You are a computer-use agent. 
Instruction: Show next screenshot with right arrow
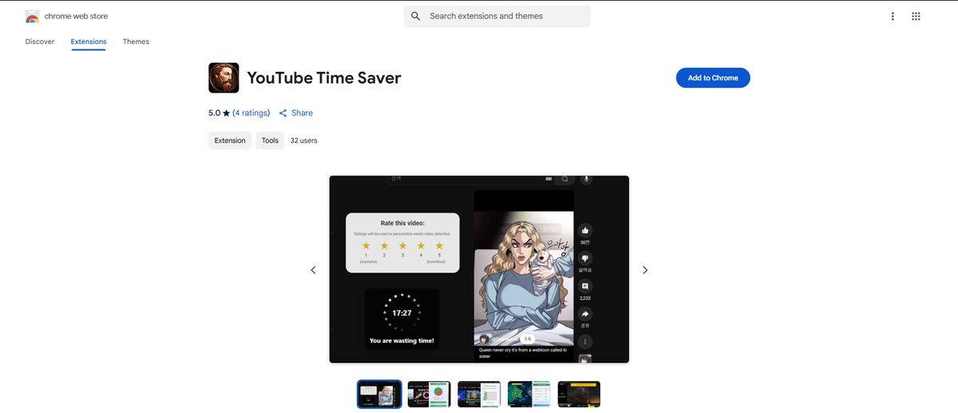coord(645,270)
